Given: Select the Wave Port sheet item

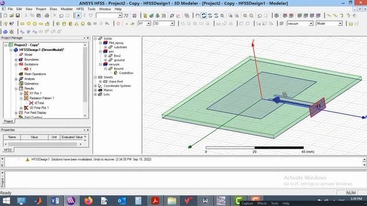Looking at the screenshot, I should 116,81.
